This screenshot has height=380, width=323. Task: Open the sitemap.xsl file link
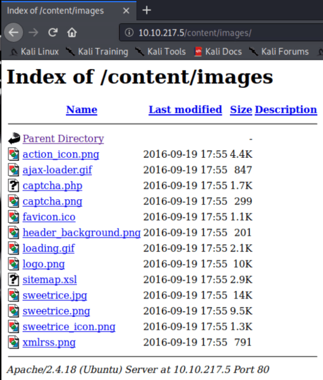pos(49,280)
